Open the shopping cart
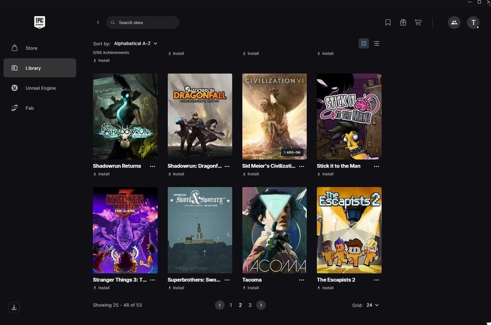The image size is (491, 325). click(418, 23)
